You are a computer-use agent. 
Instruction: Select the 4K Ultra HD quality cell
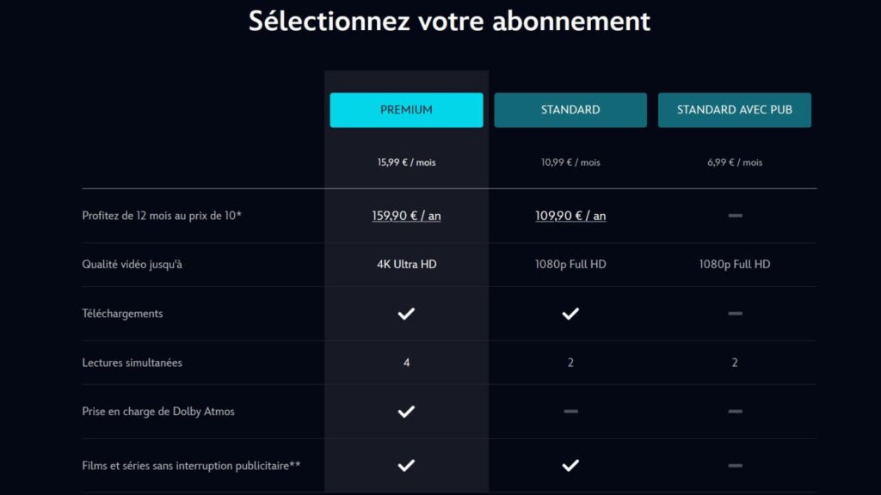pos(406,265)
